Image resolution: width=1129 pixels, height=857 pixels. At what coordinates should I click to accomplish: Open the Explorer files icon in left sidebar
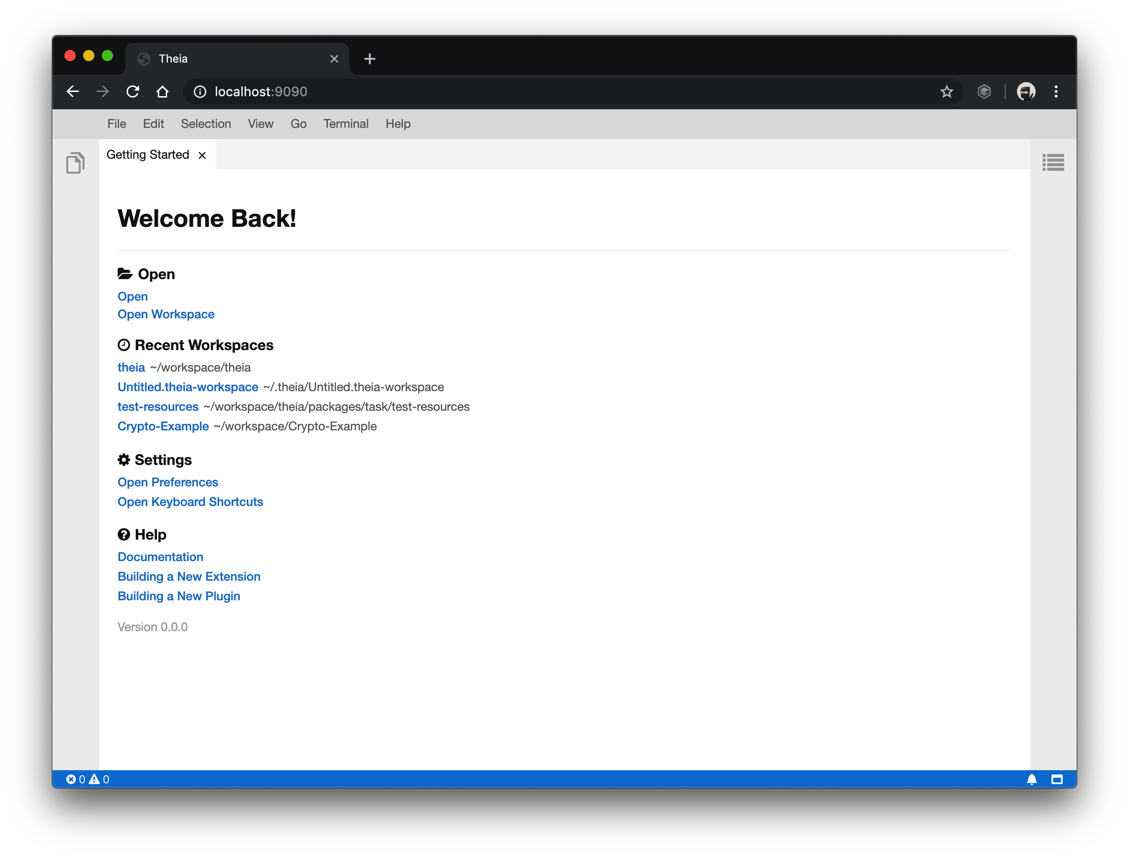tap(75, 163)
